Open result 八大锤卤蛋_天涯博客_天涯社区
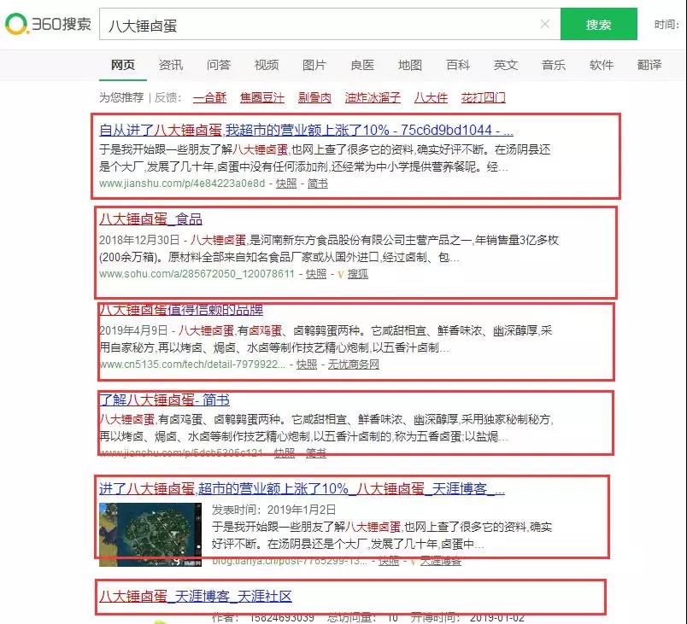This screenshot has height=624, width=687. [x=196, y=596]
